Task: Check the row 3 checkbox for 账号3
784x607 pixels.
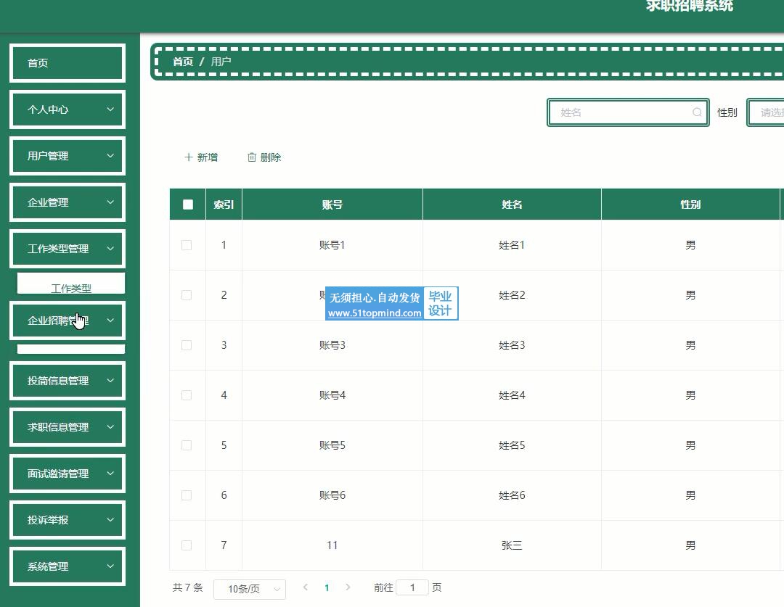Action: pyautogui.click(x=187, y=344)
